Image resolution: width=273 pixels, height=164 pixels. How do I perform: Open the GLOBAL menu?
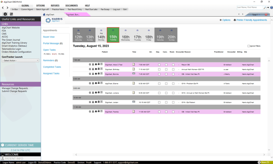(x=25, y=6)
